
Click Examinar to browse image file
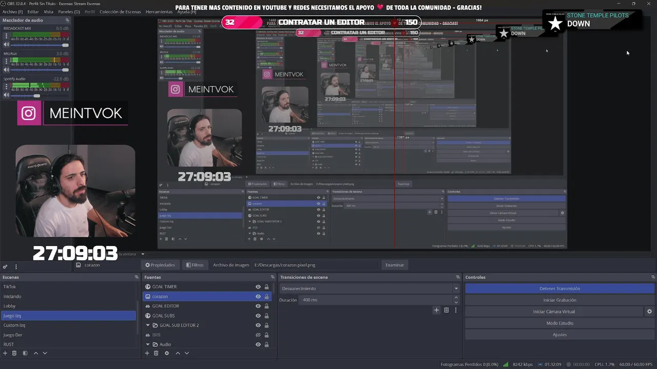coord(395,265)
